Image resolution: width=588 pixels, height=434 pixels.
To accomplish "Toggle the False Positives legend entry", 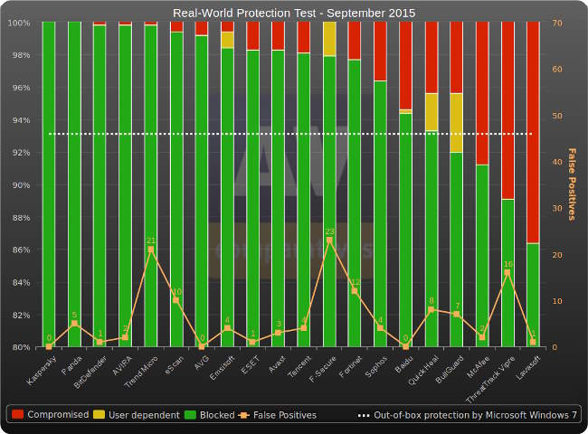I will [285, 415].
